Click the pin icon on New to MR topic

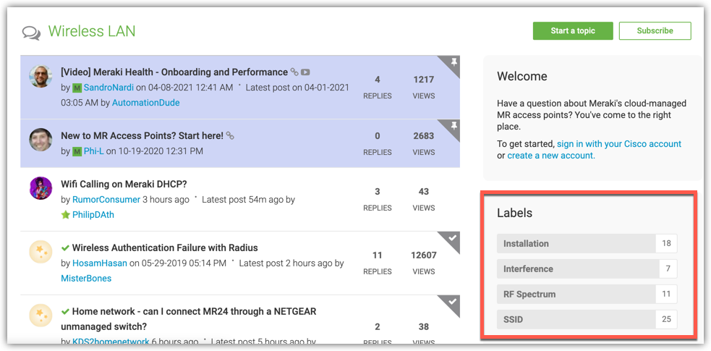(453, 126)
